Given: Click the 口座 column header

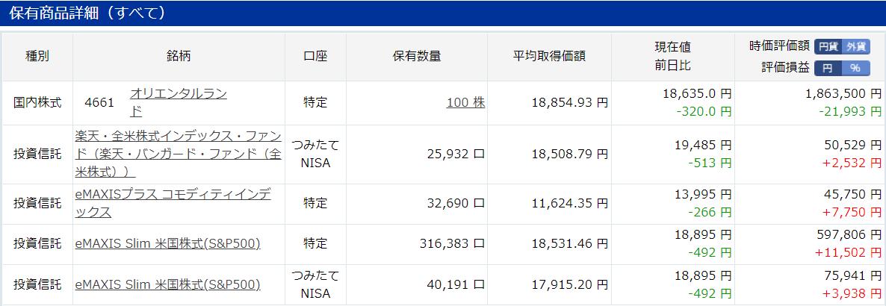Looking at the screenshot, I should pyautogui.click(x=315, y=57).
